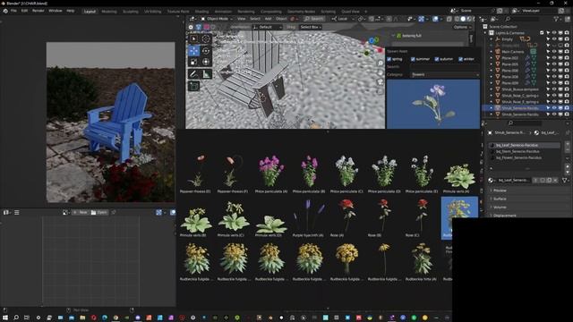Click the material browse sphere icon

[x=491, y=181]
